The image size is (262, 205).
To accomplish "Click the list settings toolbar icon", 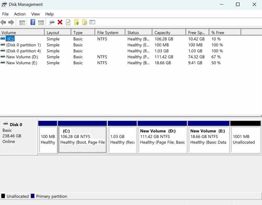I will 92,22.
